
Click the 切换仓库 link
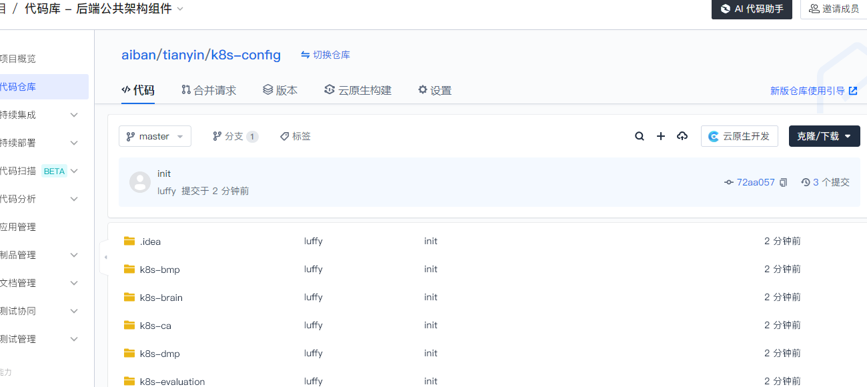325,55
